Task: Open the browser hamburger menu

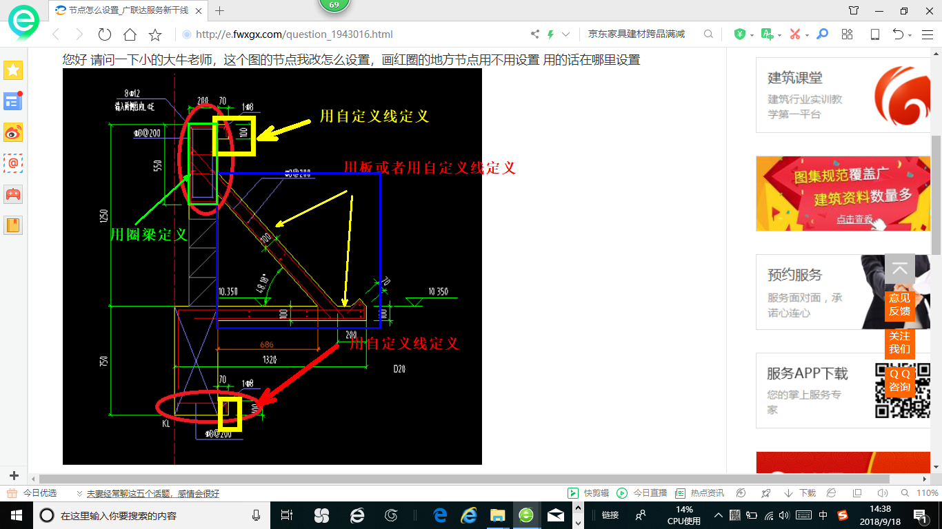Action: tap(928, 34)
